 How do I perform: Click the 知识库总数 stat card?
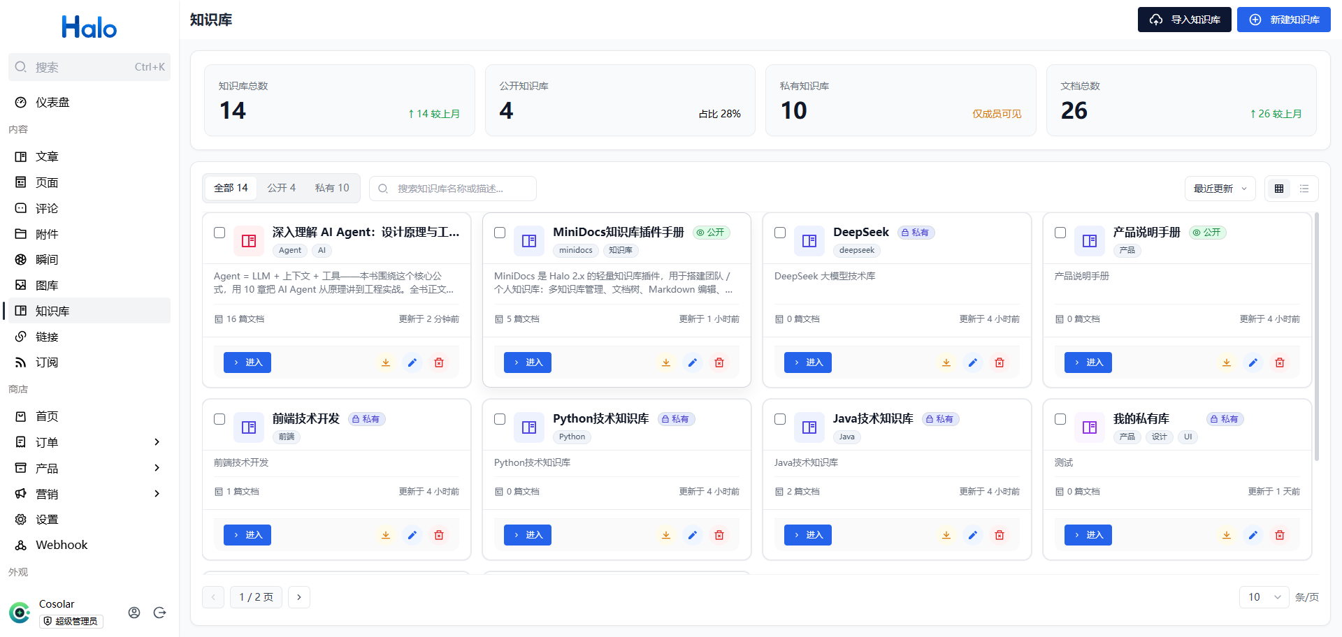click(x=340, y=100)
